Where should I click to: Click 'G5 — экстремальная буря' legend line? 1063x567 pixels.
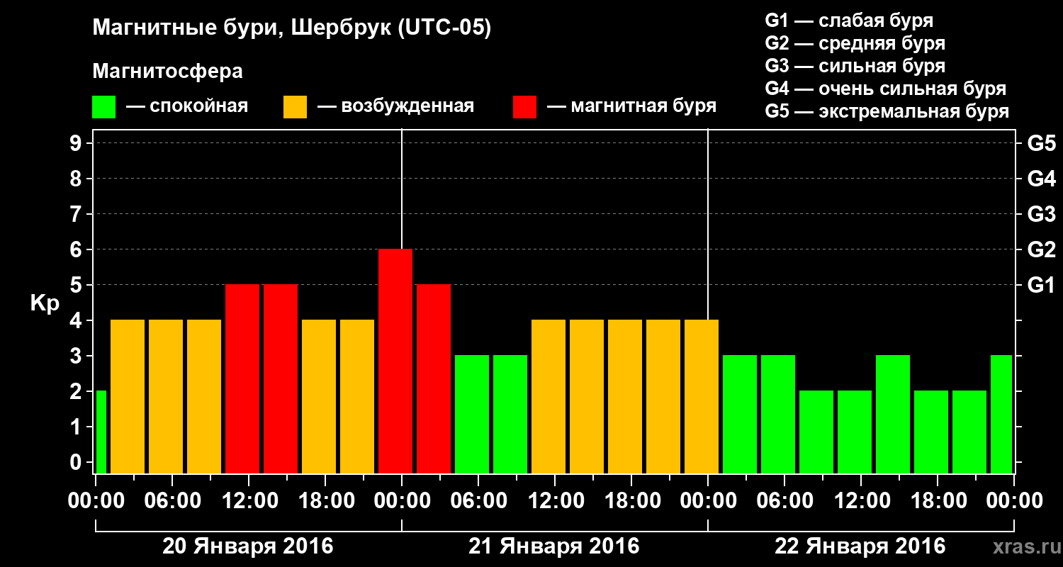pos(887,111)
